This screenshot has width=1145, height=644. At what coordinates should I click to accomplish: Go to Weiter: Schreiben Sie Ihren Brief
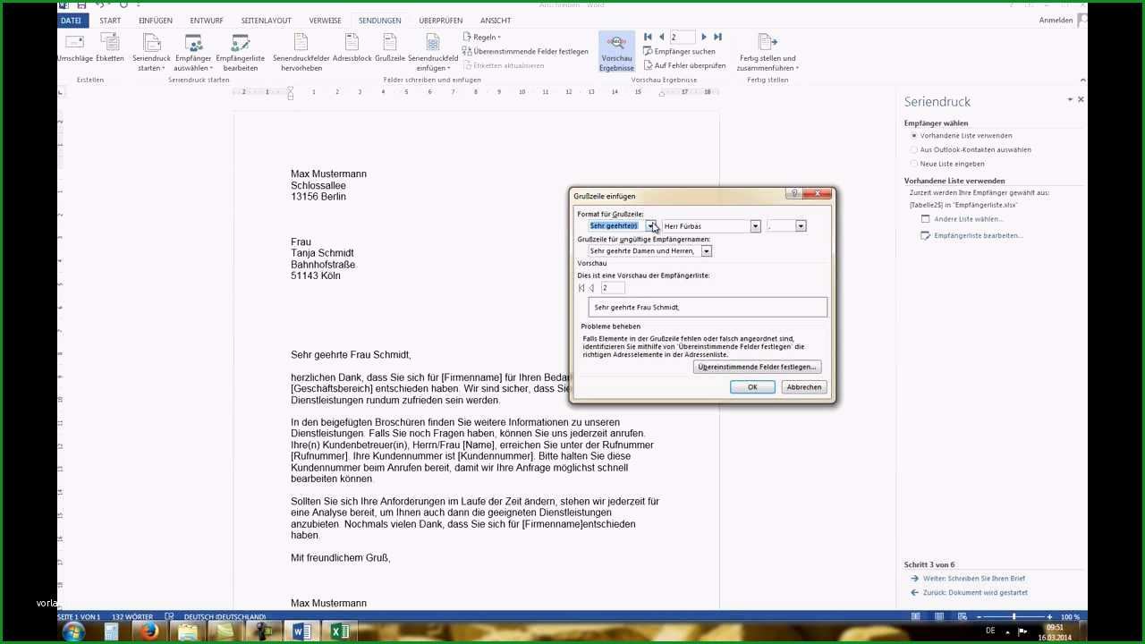pos(974,579)
